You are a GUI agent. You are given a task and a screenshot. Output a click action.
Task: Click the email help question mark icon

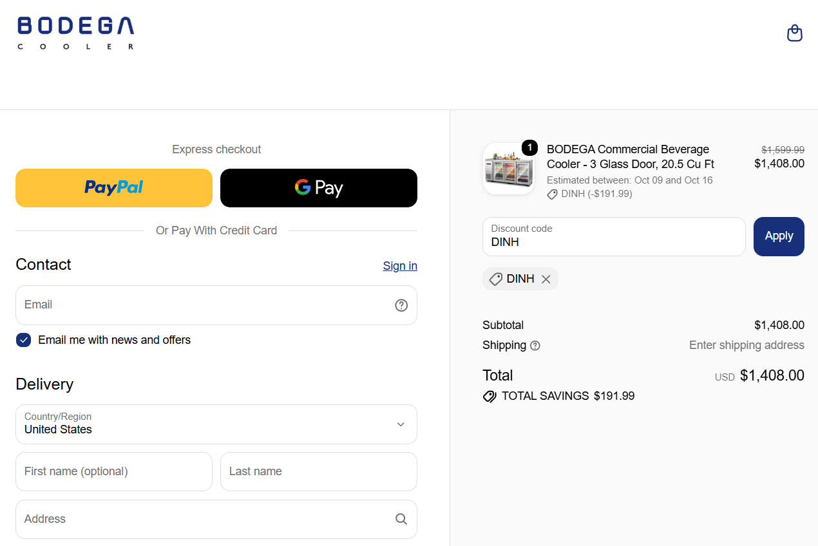tap(401, 305)
